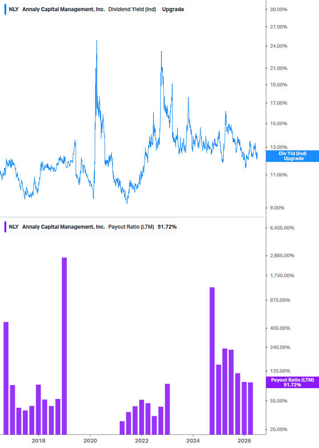Image resolution: width=319 pixels, height=448 pixels.
Task: Click blue Div Yld (Ind) Upgrade axis tag
Action: (x=292, y=156)
